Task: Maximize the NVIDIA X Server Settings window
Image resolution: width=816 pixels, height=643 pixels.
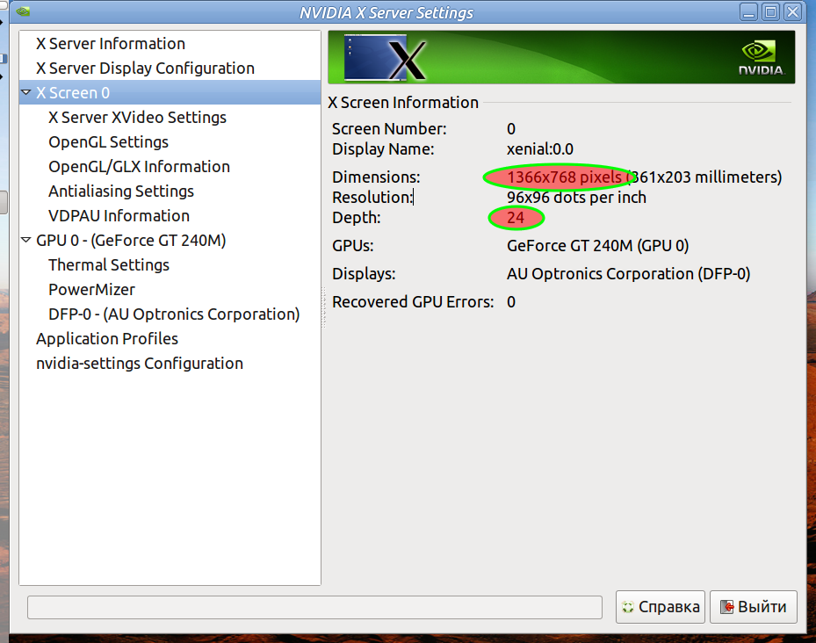Action: coord(770,11)
